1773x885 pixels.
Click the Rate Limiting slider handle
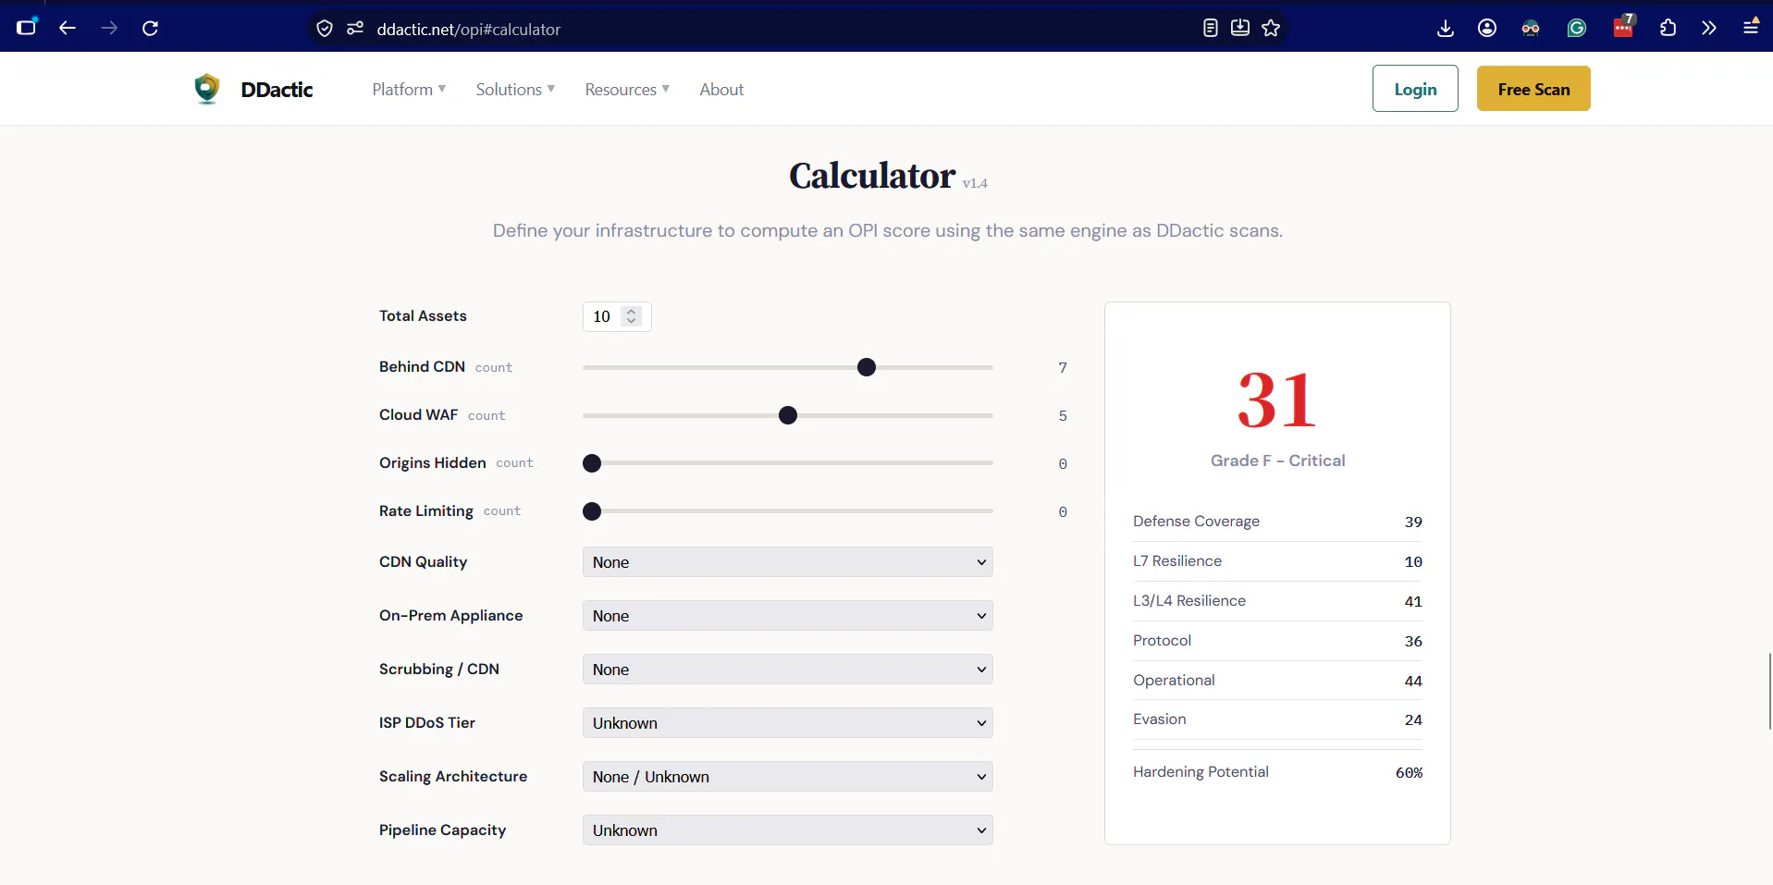592,511
